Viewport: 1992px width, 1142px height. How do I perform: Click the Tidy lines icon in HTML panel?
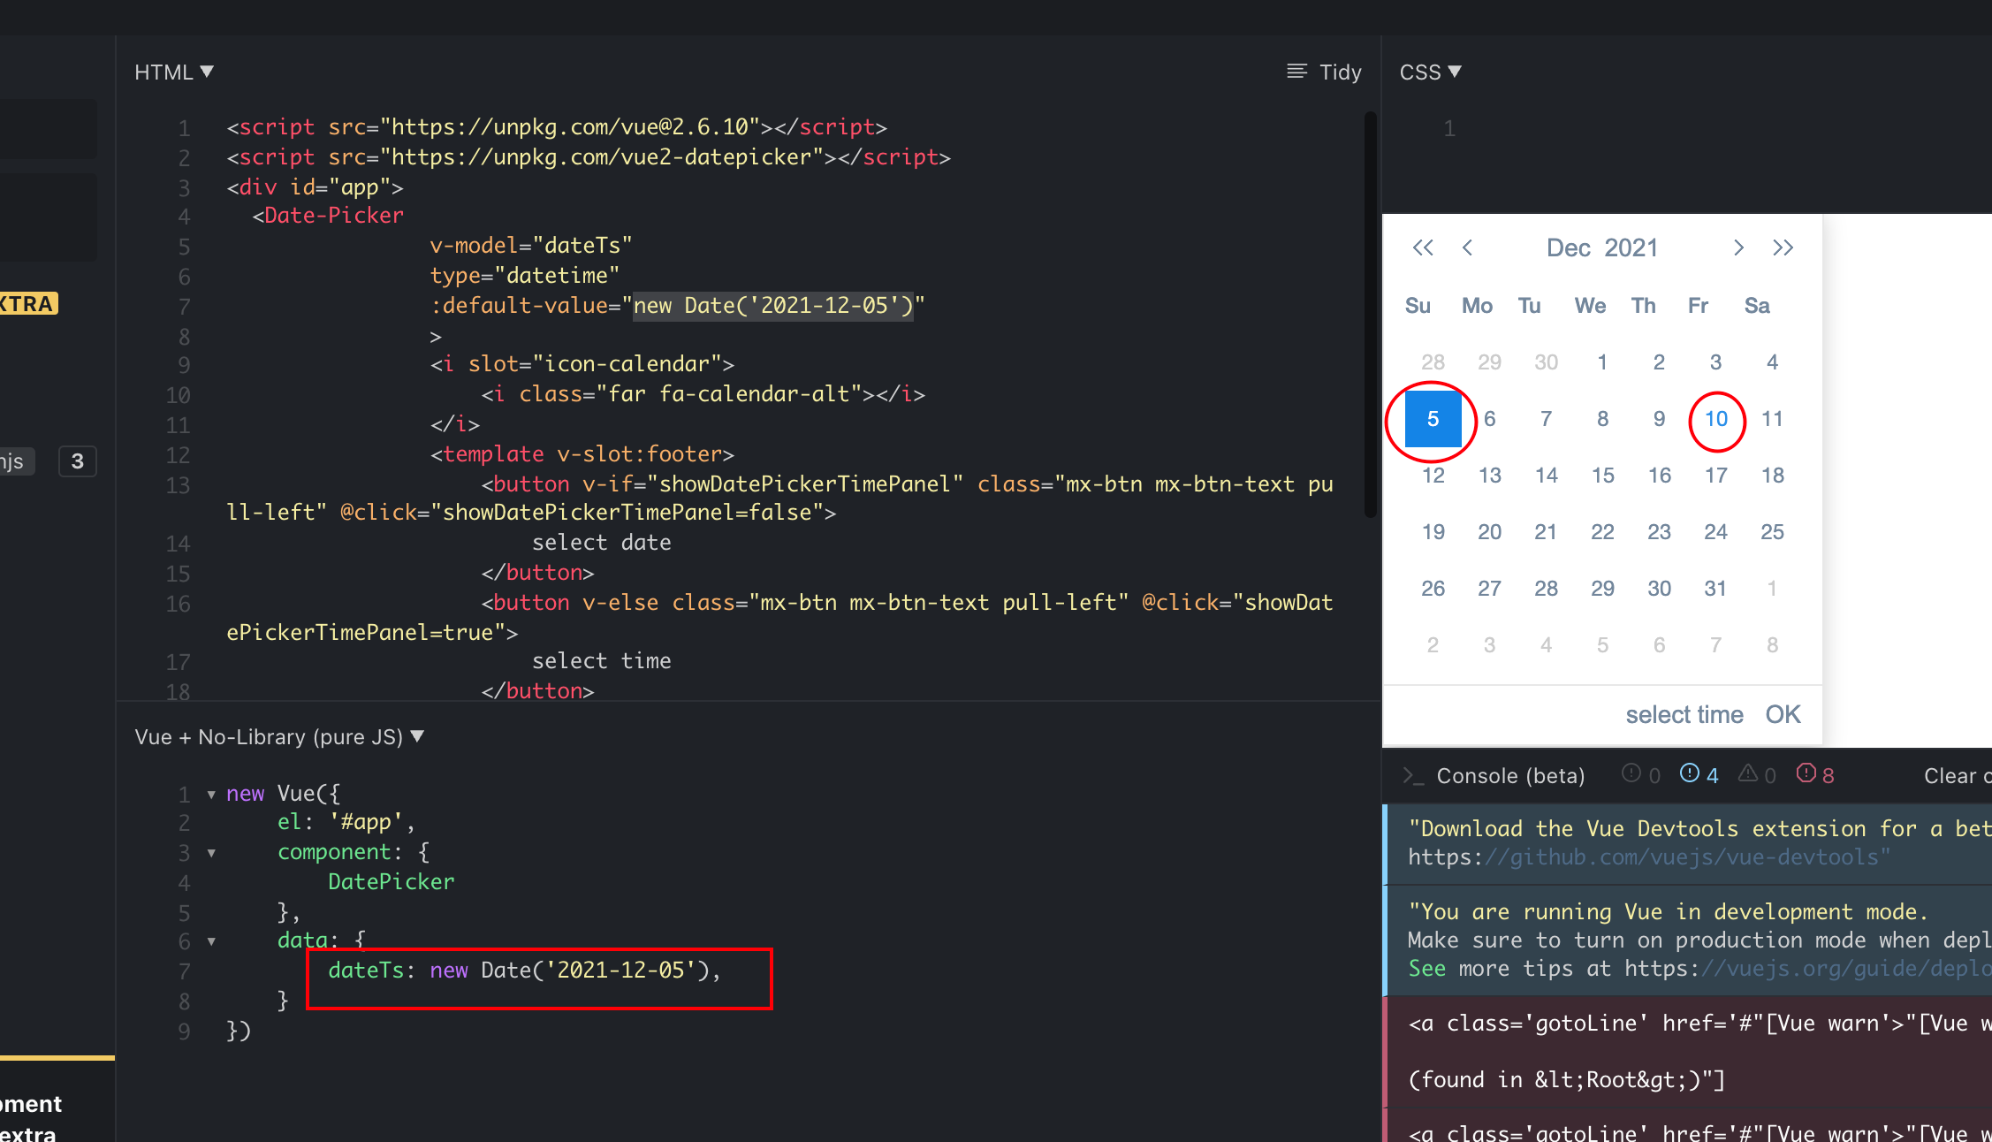tap(1296, 72)
